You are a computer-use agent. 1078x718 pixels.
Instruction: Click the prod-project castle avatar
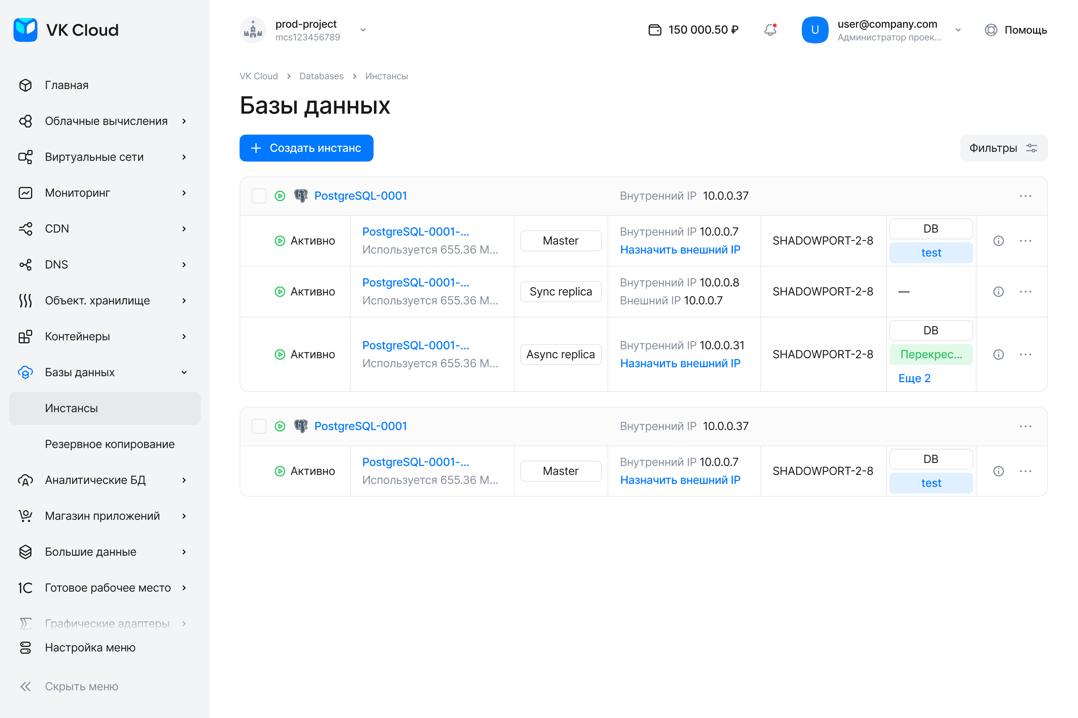coord(253,30)
